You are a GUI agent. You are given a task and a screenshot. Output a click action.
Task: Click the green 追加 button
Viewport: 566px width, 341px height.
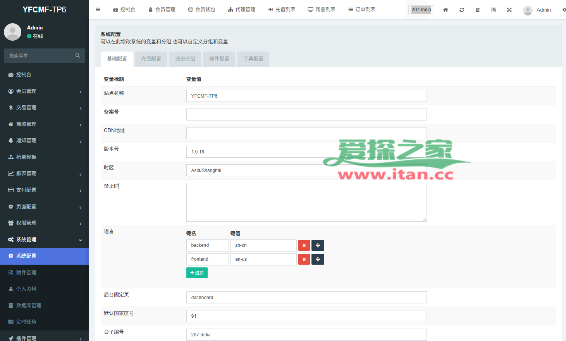point(197,273)
